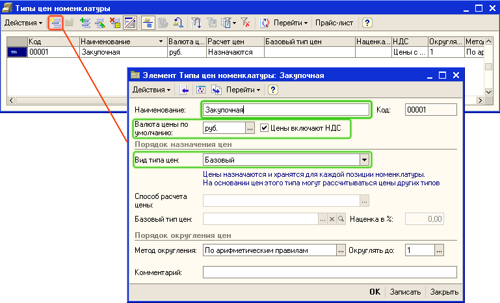Click list horizontal scrollbar left arrow
The image size is (500, 303).
pos(11,101)
